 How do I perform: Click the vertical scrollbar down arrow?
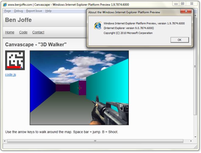click(x=195, y=137)
